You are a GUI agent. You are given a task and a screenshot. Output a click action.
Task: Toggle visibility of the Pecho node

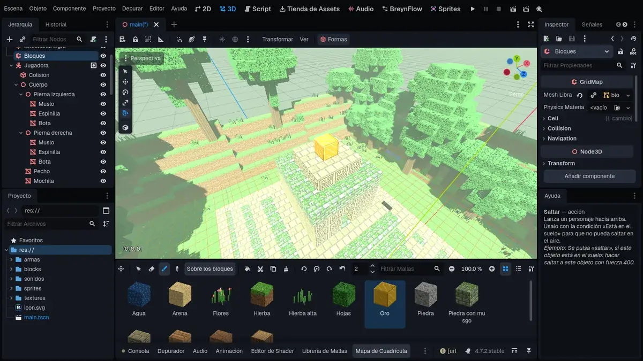click(x=103, y=171)
